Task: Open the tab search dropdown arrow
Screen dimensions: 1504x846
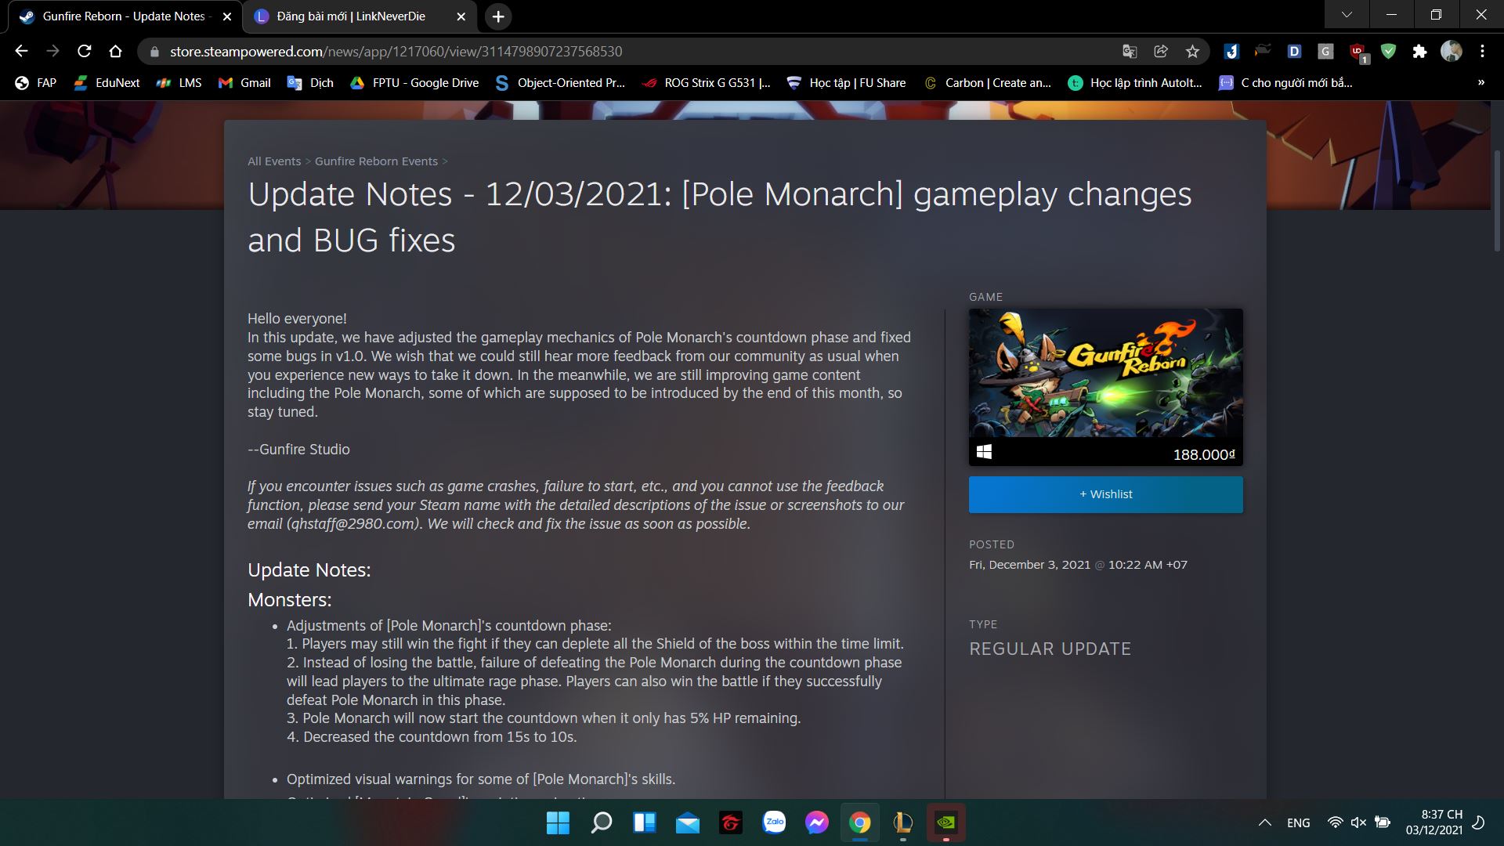Action: [x=1347, y=15]
